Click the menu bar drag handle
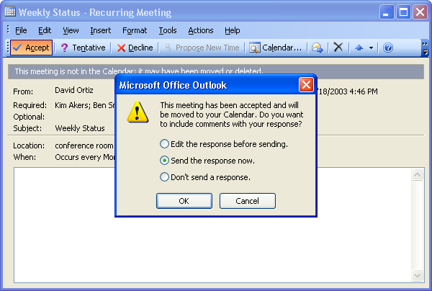Image resolution: width=432 pixels, height=291 pixels. click(8, 30)
